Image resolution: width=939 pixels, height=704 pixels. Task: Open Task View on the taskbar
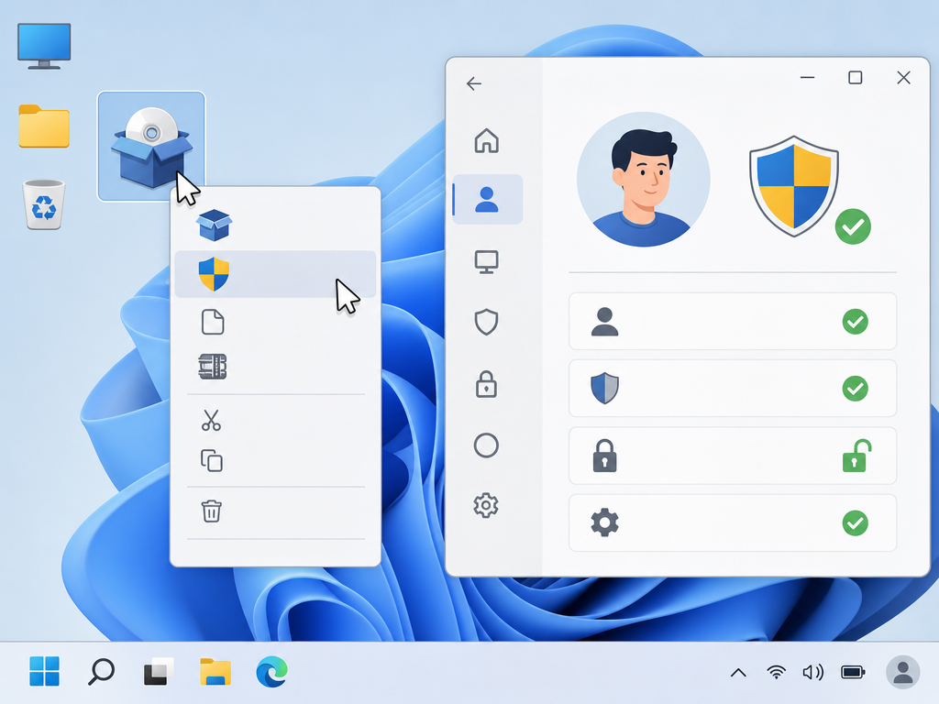pyautogui.click(x=158, y=671)
